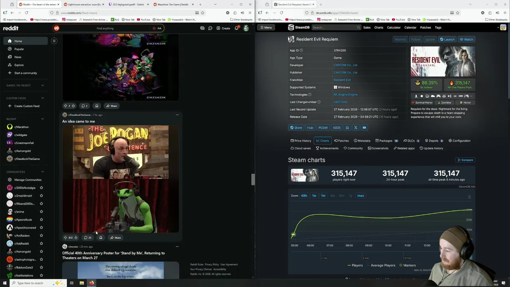Open SteamDB account dropdown arrow
Viewport: 510px width, 287px height.
pyautogui.click(x=498, y=28)
